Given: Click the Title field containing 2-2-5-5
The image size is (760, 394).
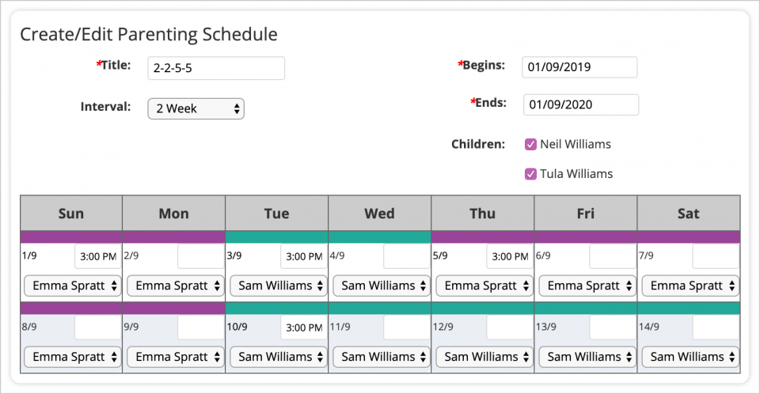Looking at the screenshot, I should pyautogui.click(x=216, y=68).
